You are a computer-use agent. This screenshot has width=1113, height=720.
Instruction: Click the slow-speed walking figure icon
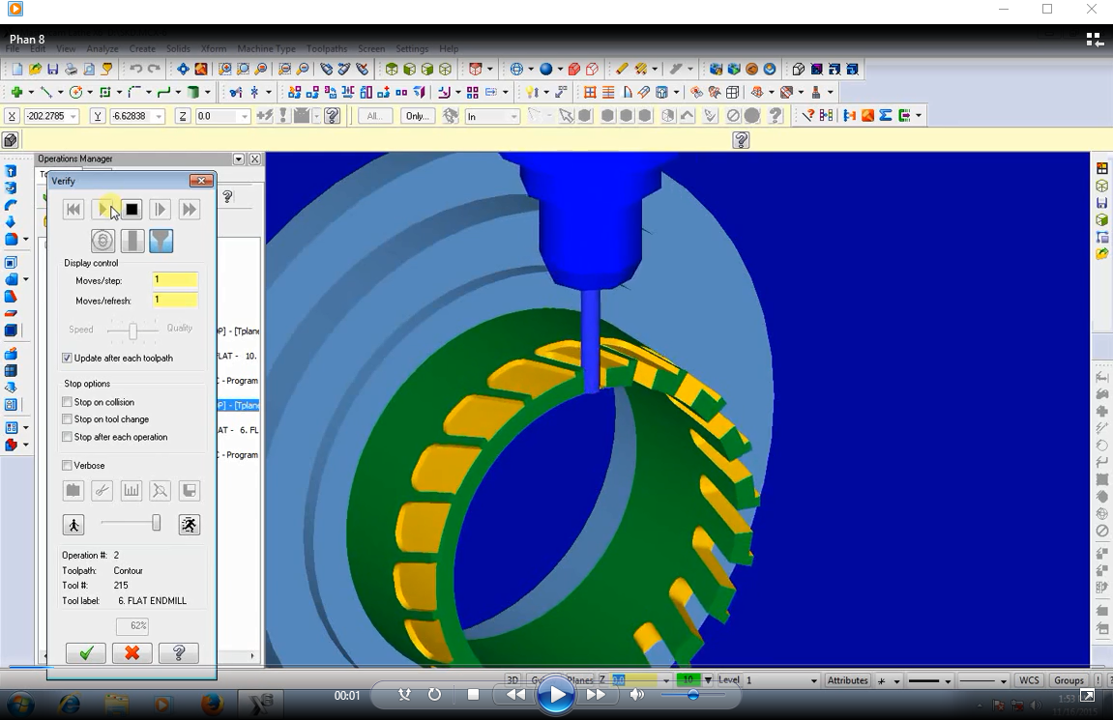73,525
